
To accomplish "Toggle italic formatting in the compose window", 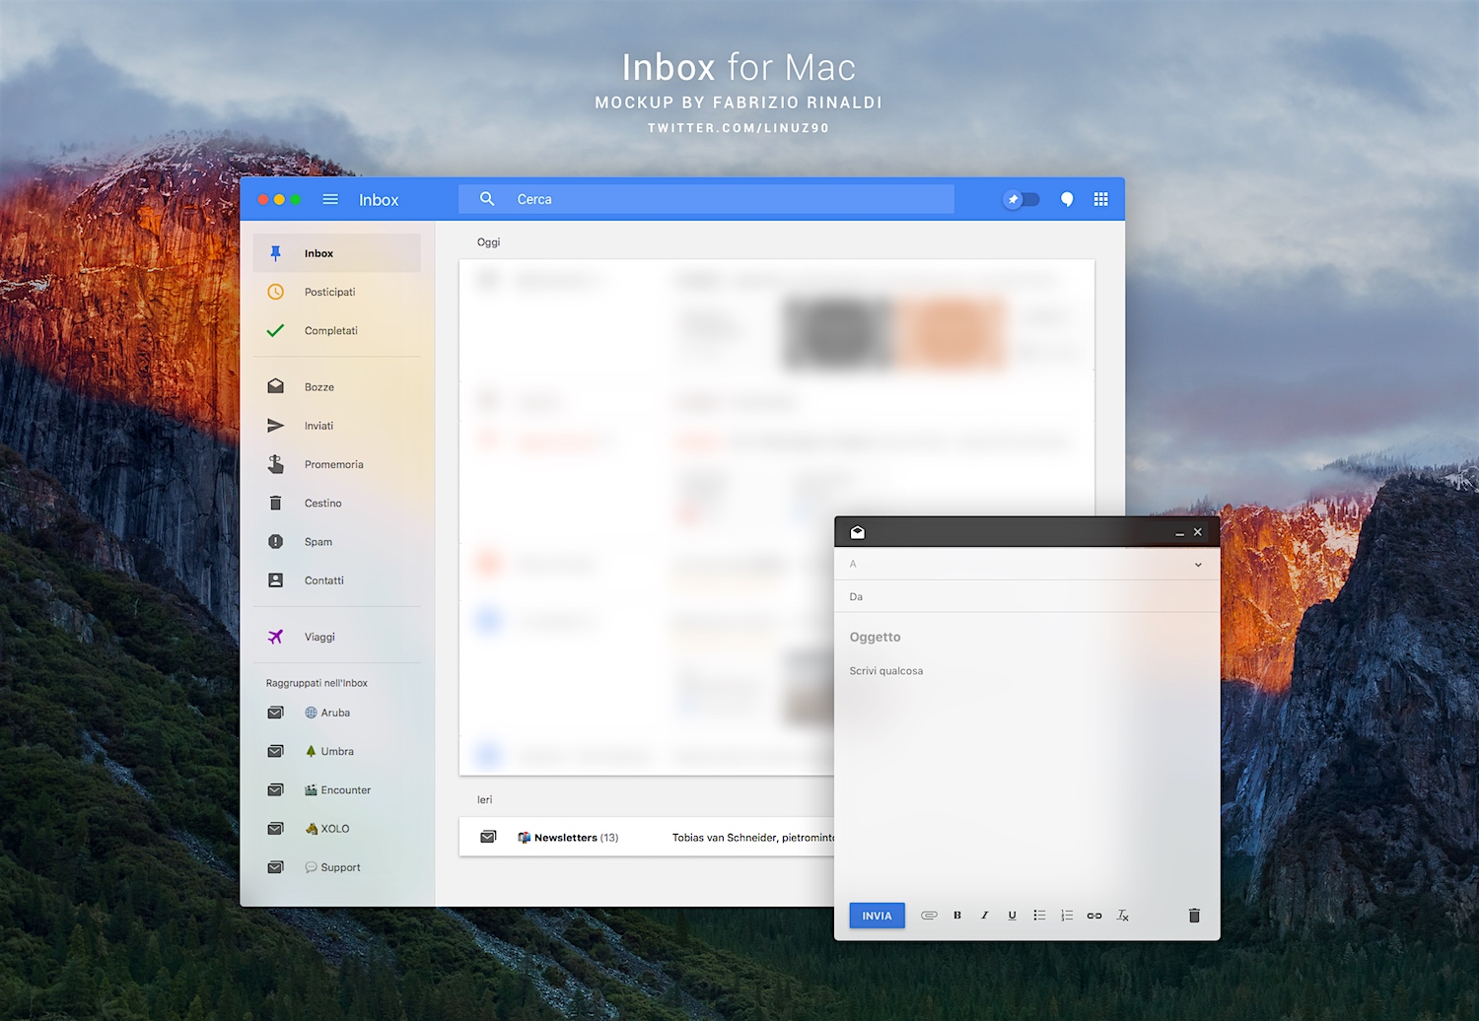I will 984,916.
